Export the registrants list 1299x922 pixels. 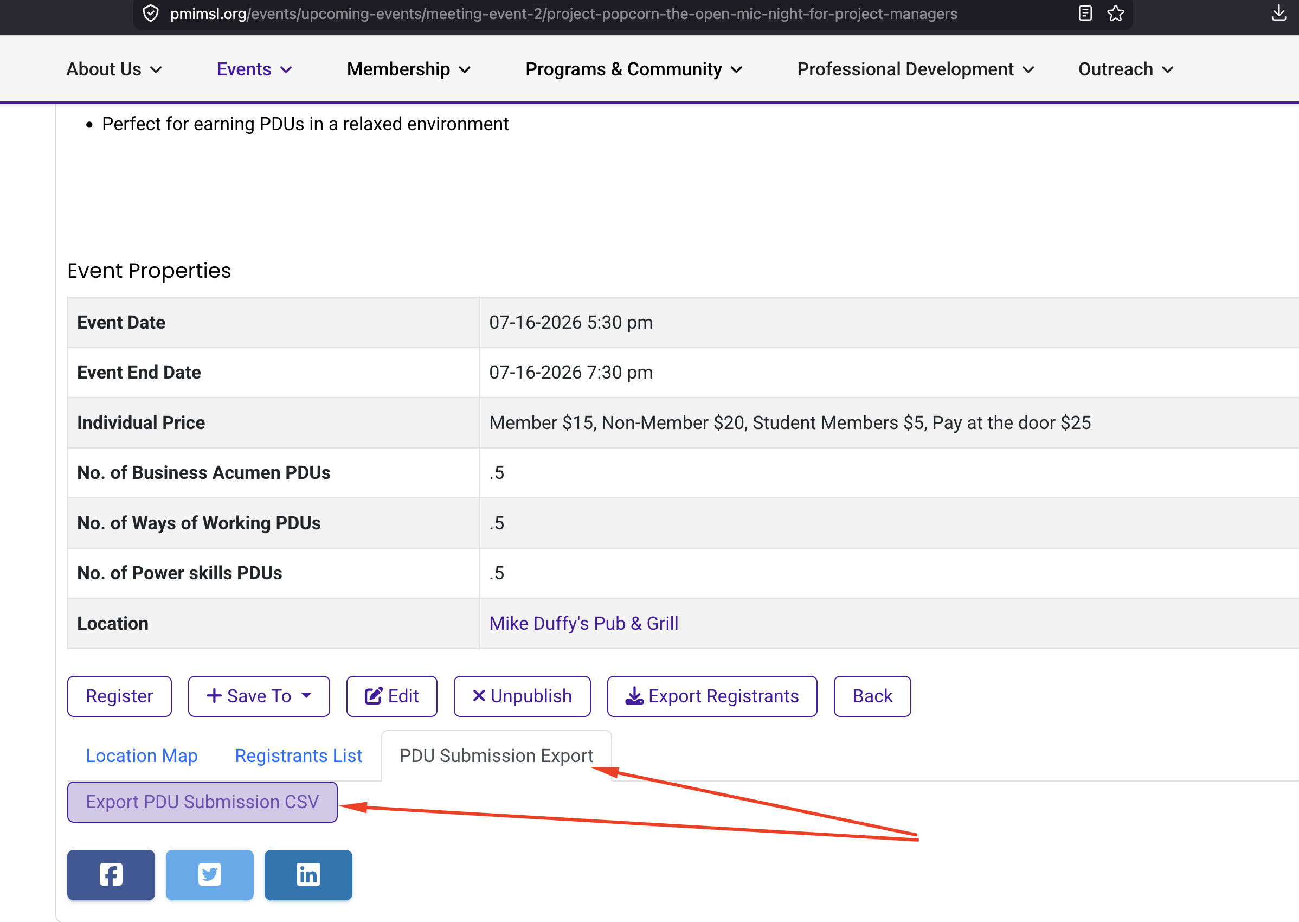click(712, 696)
